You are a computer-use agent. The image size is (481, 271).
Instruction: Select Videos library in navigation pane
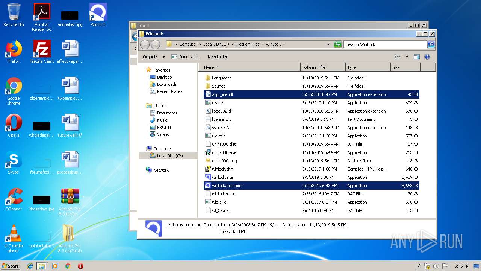163,134
